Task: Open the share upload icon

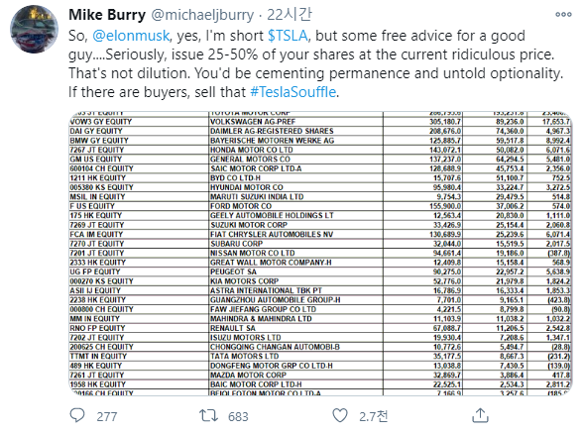Action: (x=480, y=415)
